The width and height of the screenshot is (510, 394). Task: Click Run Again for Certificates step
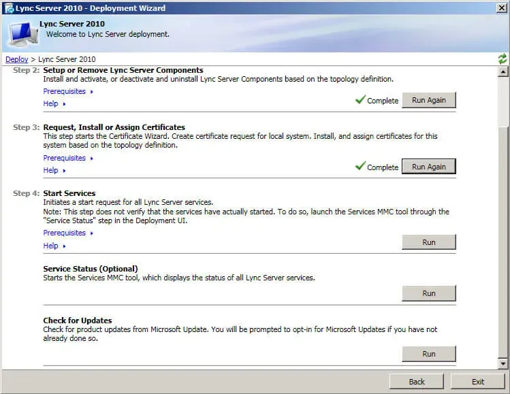click(429, 167)
